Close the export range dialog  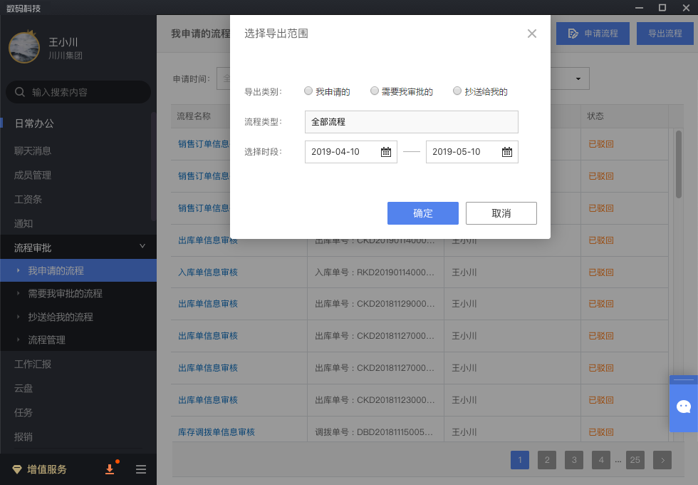click(531, 34)
